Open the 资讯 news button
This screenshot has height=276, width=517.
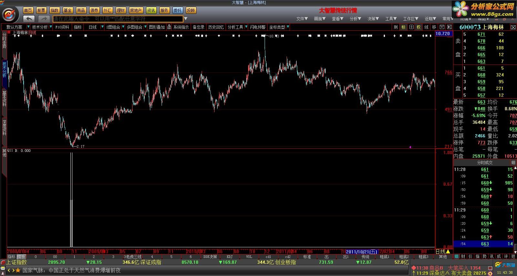click(151, 10)
